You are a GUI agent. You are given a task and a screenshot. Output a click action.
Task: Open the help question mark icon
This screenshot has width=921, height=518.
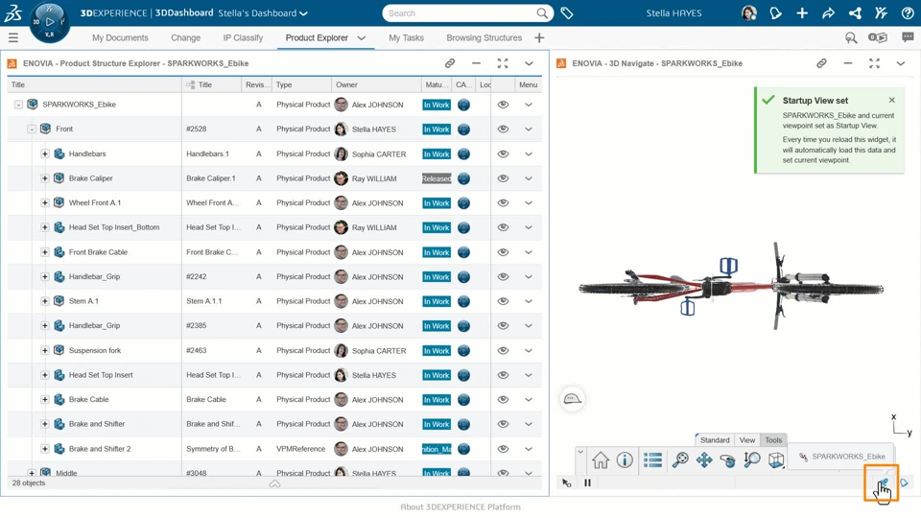(908, 12)
